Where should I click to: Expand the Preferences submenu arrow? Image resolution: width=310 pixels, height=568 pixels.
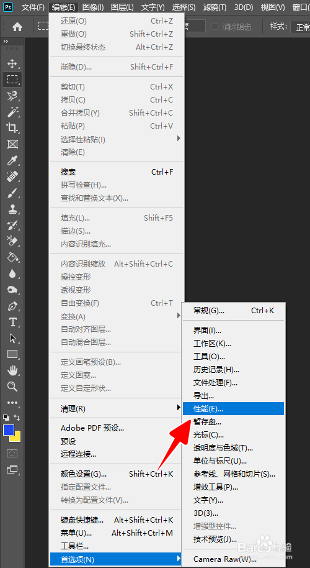[178, 559]
